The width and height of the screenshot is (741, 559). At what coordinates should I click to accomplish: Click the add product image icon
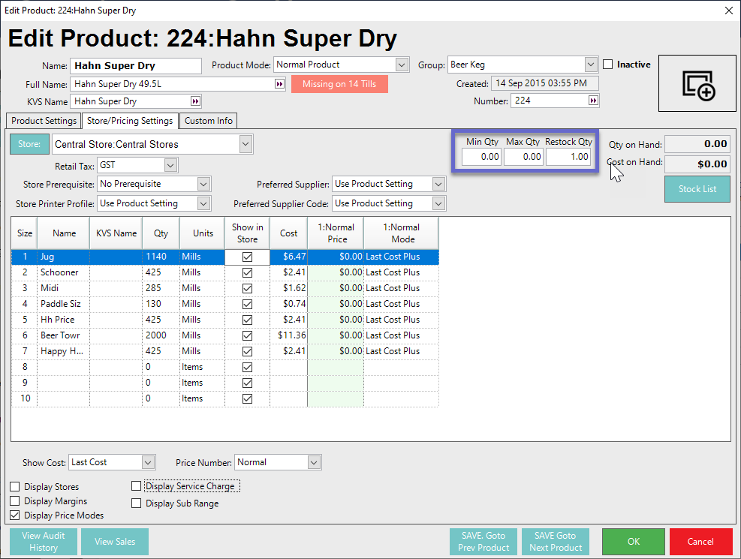coord(698,84)
